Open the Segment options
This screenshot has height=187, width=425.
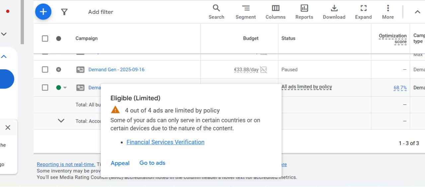[246, 12]
